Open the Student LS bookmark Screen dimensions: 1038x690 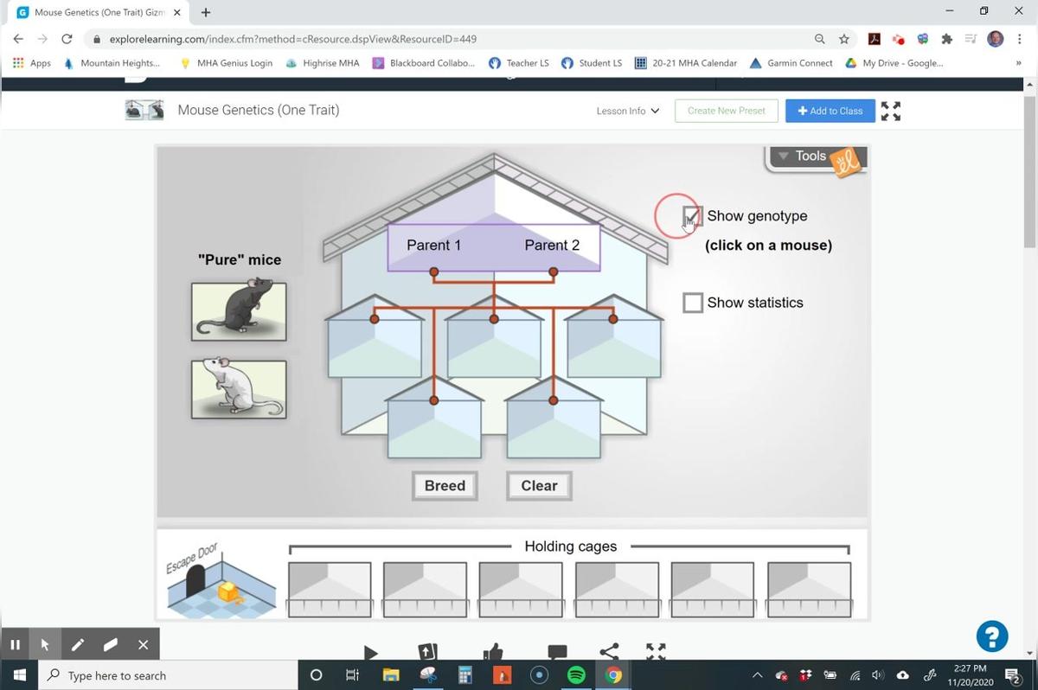[593, 63]
